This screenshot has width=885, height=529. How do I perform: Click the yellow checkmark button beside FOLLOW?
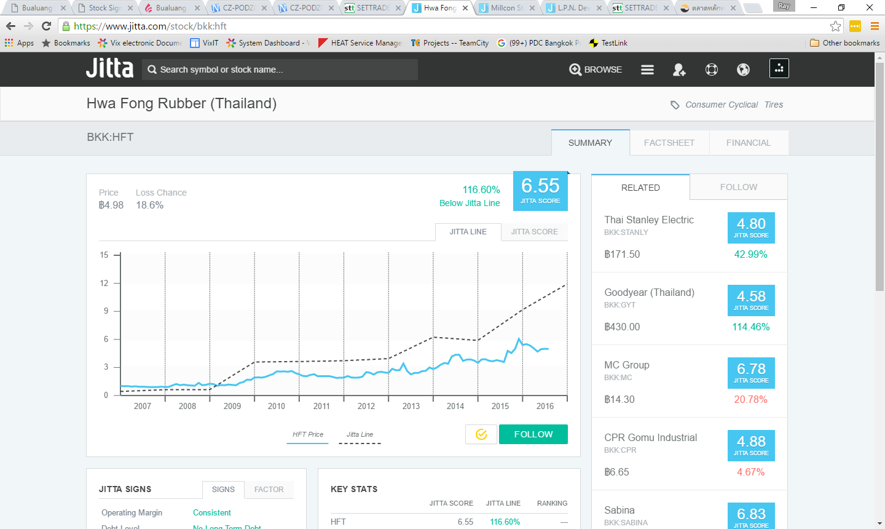(481, 434)
